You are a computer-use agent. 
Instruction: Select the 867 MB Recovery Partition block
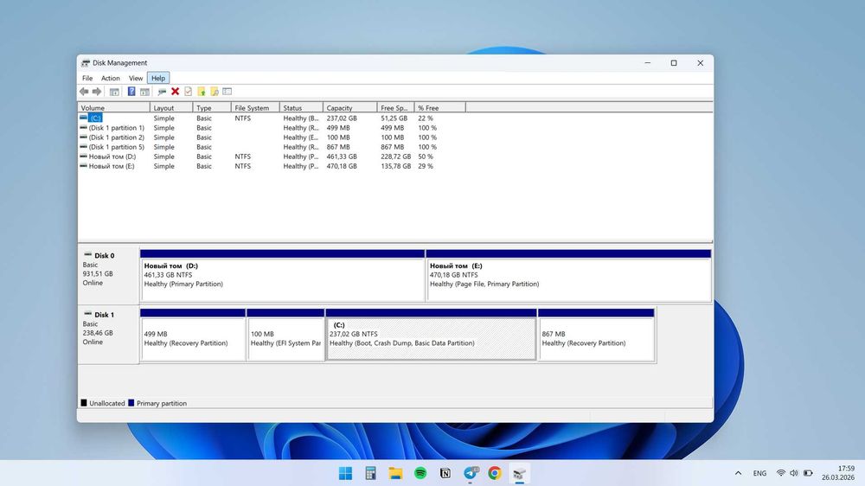coord(596,335)
